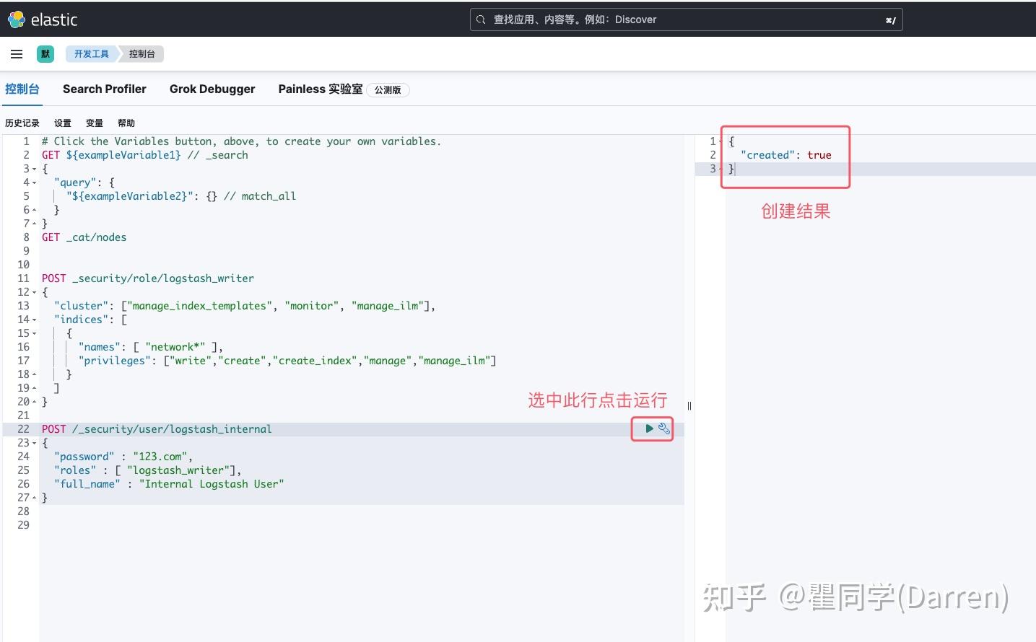Open the main navigation hamburger menu

point(17,53)
